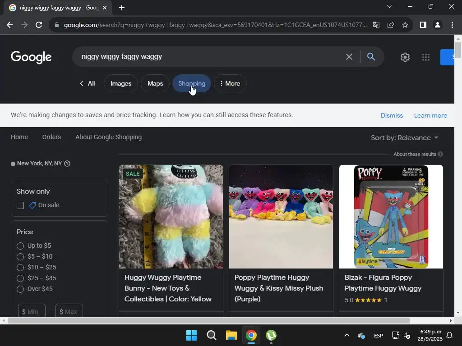This screenshot has height=346, width=462.
Task: Click the horizontal scrollbar thumb
Action: [208, 320]
